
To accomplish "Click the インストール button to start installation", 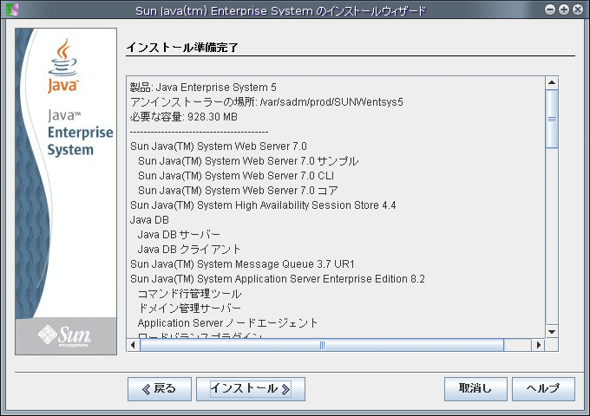I will point(251,389).
